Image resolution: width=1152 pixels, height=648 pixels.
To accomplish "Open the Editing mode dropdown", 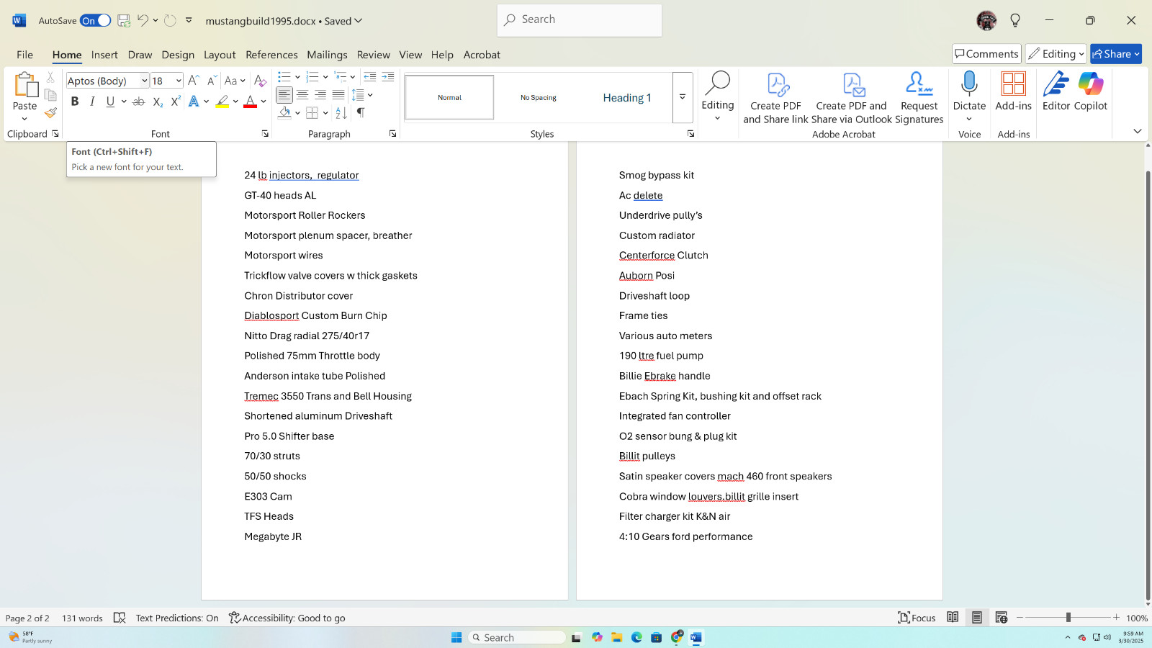I will 1056,54.
